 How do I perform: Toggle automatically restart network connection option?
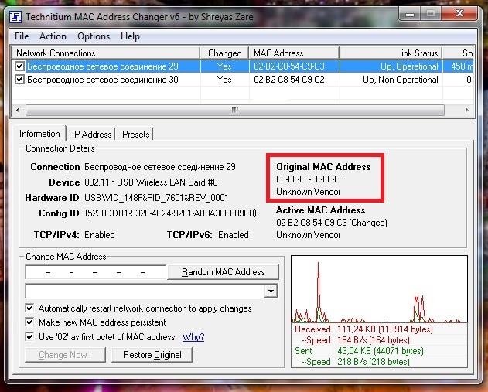pos(29,308)
